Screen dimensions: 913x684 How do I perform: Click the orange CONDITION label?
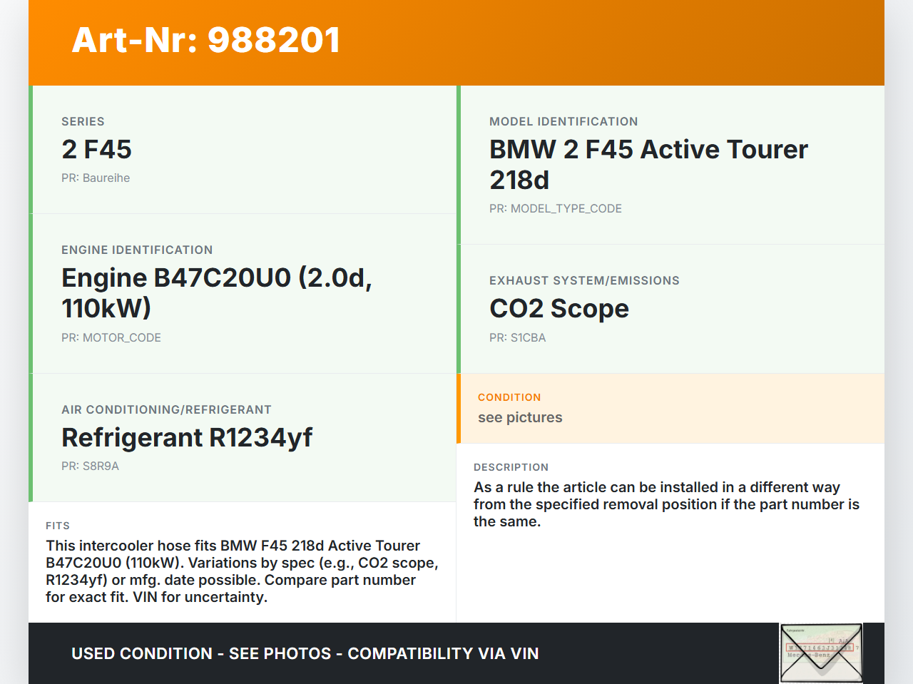tap(509, 397)
